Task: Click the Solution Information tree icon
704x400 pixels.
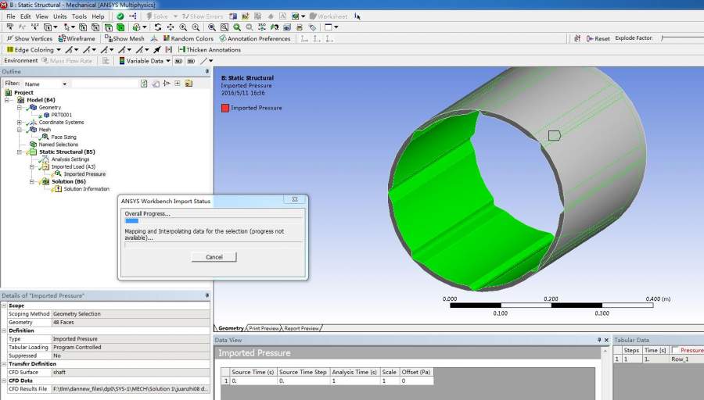Action: pos(58,189)
